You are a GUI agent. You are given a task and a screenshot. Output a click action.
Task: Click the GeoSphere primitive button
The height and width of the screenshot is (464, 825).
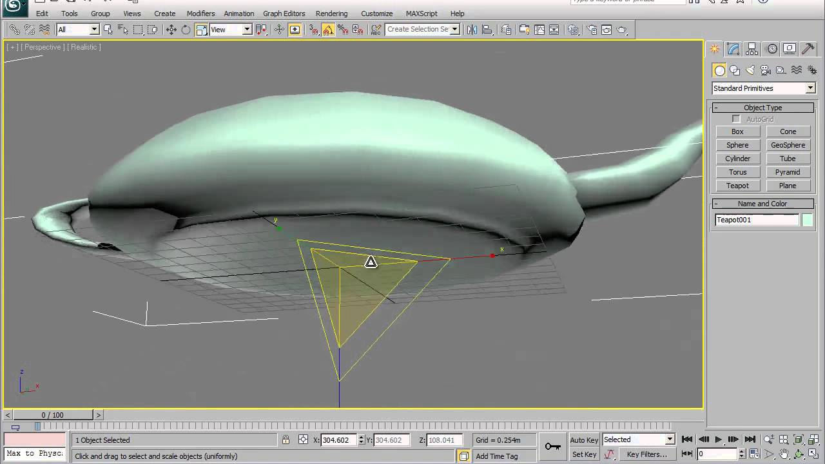[x=788, y=145]
